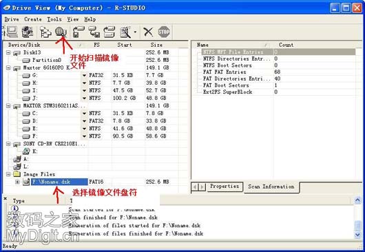This screenshot has width=365, height=252.
Task: Select drive H: icon in the tree
Action: click(26, 83)
